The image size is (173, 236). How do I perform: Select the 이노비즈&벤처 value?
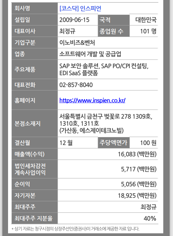(77, 43)
